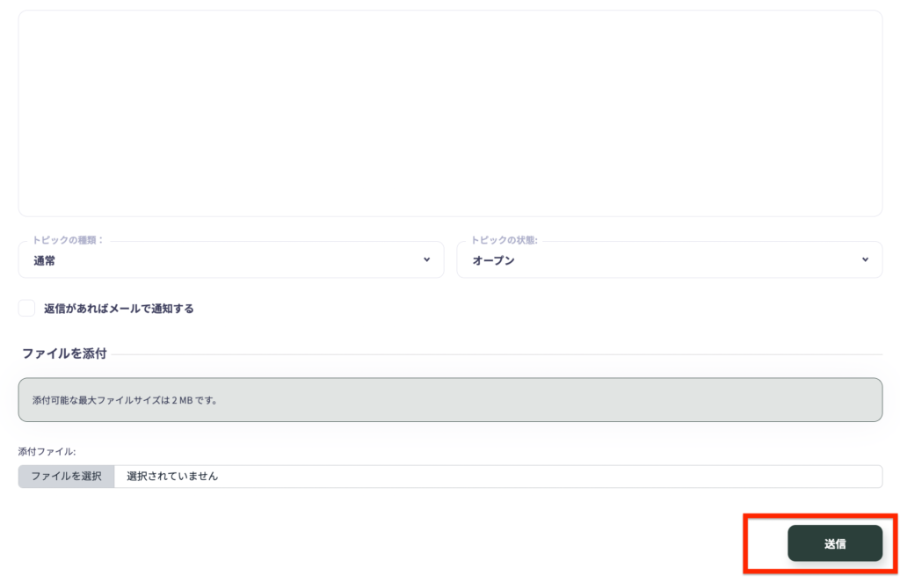Click inside the large message text area
This screenshot has width=900, height=583.
(x=450, y=113)
